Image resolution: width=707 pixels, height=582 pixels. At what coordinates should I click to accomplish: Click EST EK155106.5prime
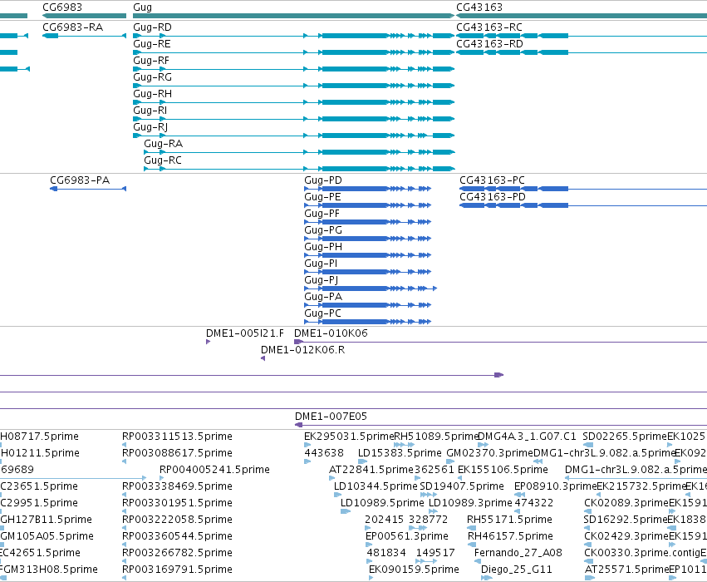[503, 470]
